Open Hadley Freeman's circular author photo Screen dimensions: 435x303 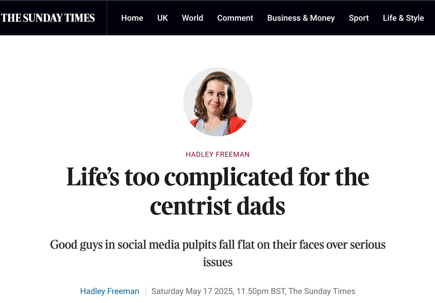(x=218, y=102)
